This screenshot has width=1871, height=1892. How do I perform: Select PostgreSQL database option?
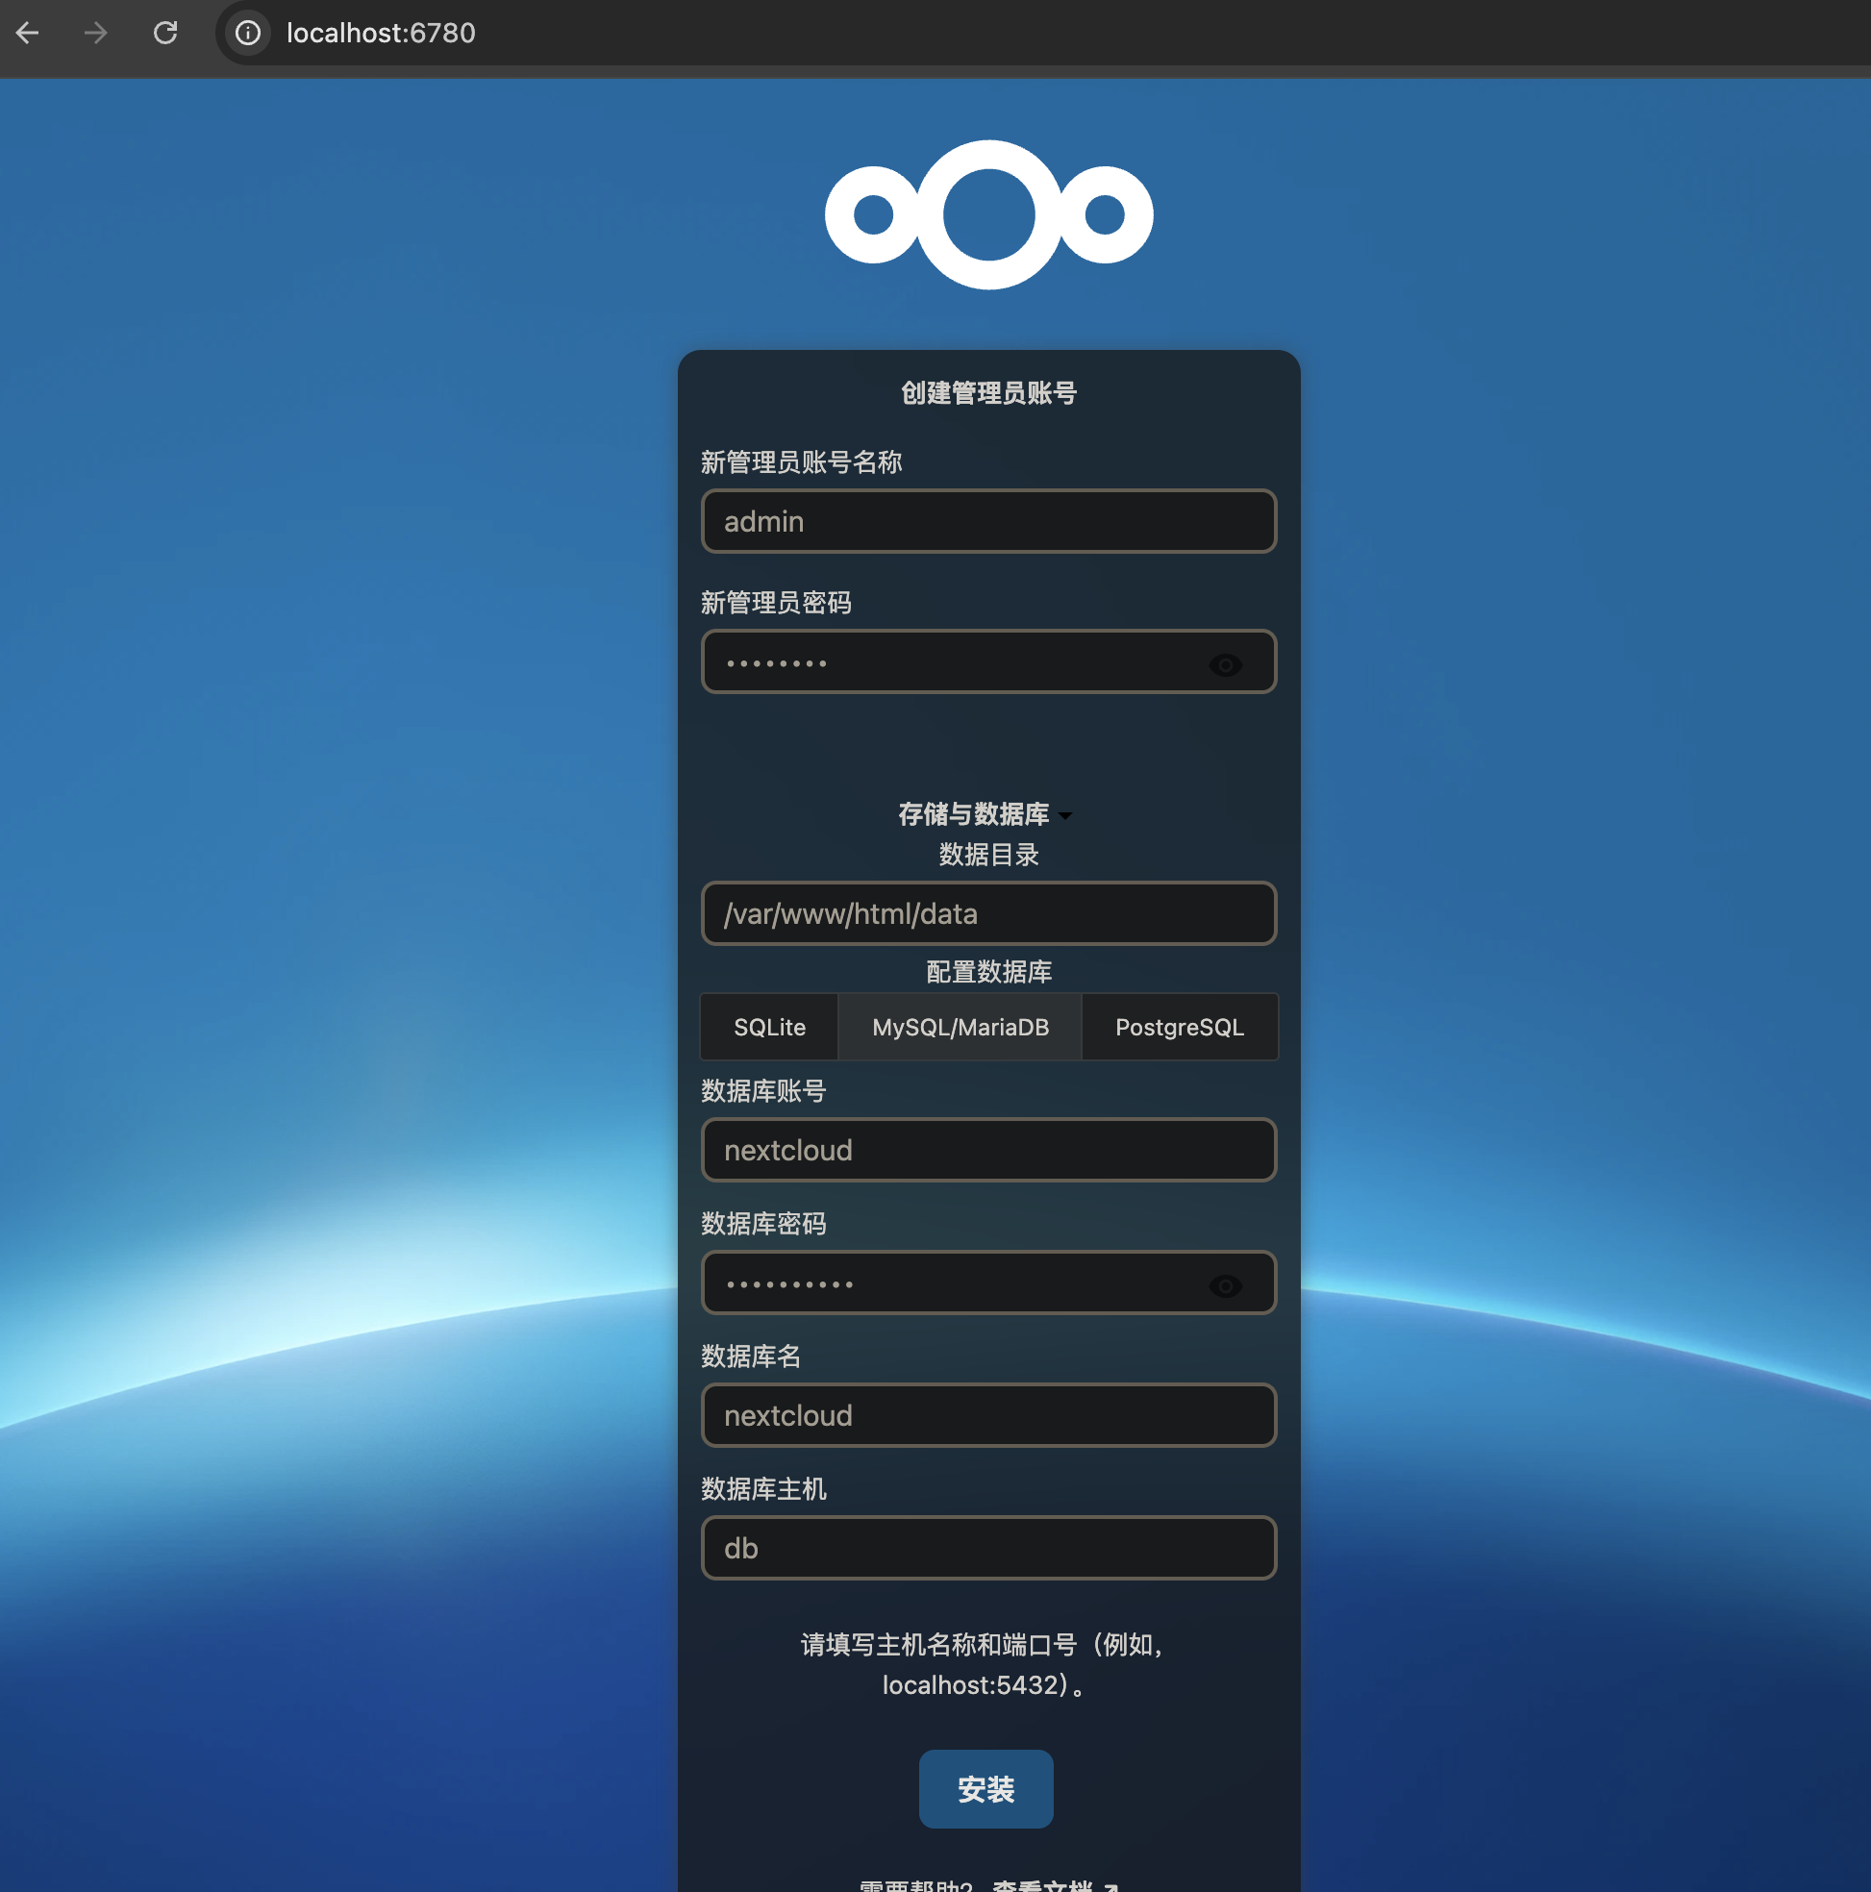(1180, 1028)
